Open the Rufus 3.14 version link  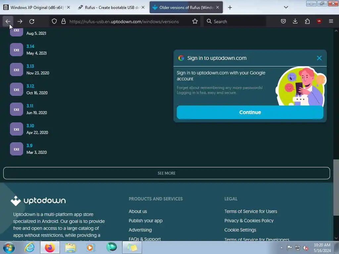point(30,46)
